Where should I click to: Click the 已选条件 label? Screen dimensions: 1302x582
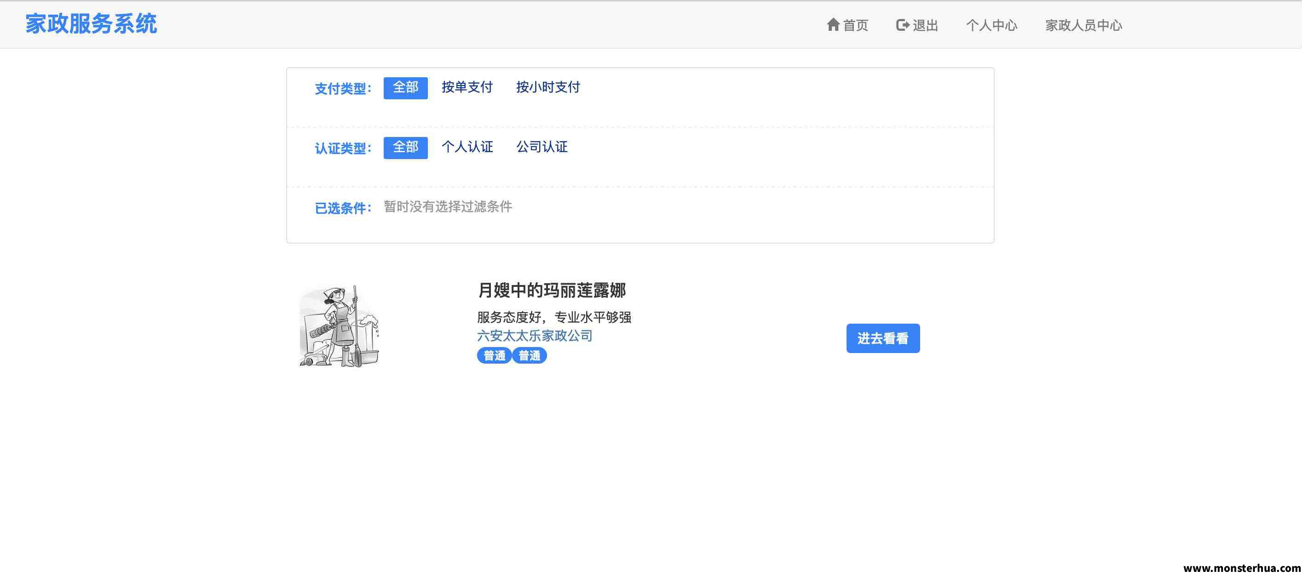coord(343,208)
